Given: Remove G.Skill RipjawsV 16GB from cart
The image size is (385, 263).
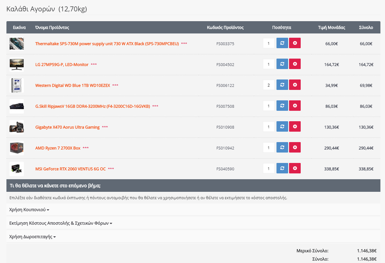Looking at the screenshot, I should pyautogui.click(x=295, y=106).
